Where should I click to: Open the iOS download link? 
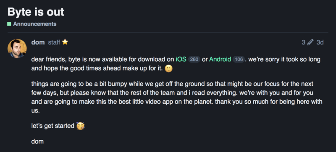click(181, 59)
